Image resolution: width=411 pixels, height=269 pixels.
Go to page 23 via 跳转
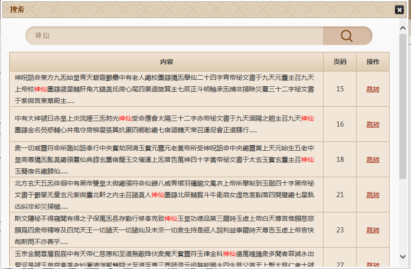[x=372, y=230]
